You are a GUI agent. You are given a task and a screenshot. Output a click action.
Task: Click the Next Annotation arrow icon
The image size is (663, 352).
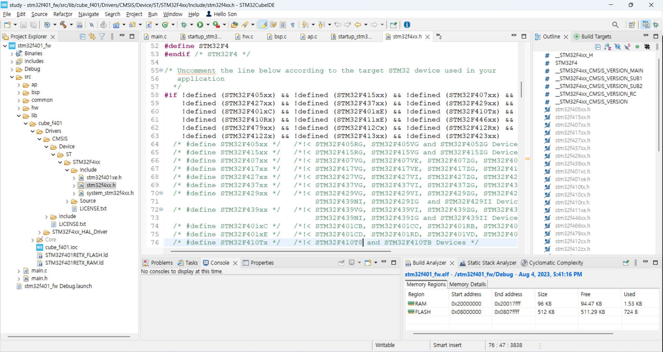point(305,24)
